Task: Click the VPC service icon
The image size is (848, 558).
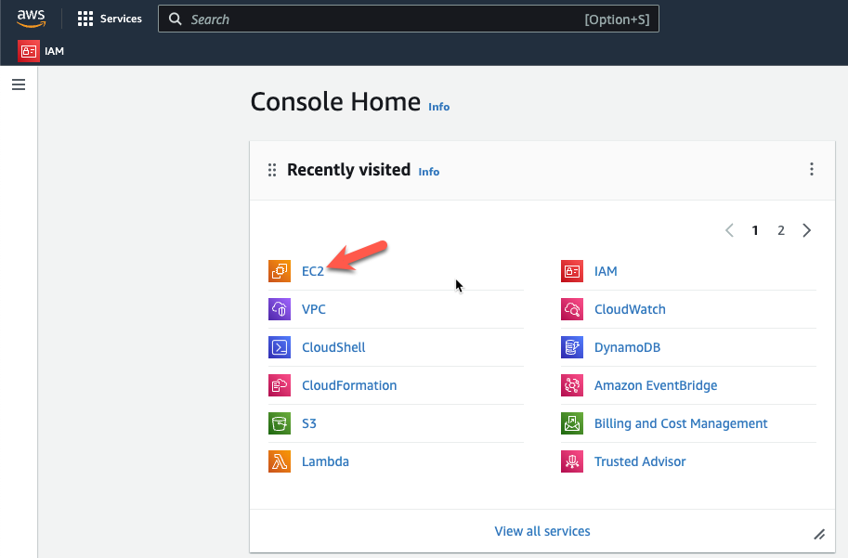Action: coord(280,309)
